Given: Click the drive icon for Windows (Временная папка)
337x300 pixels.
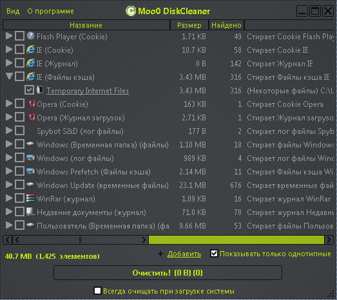Looking at the screenshot, I should point(30,144).
